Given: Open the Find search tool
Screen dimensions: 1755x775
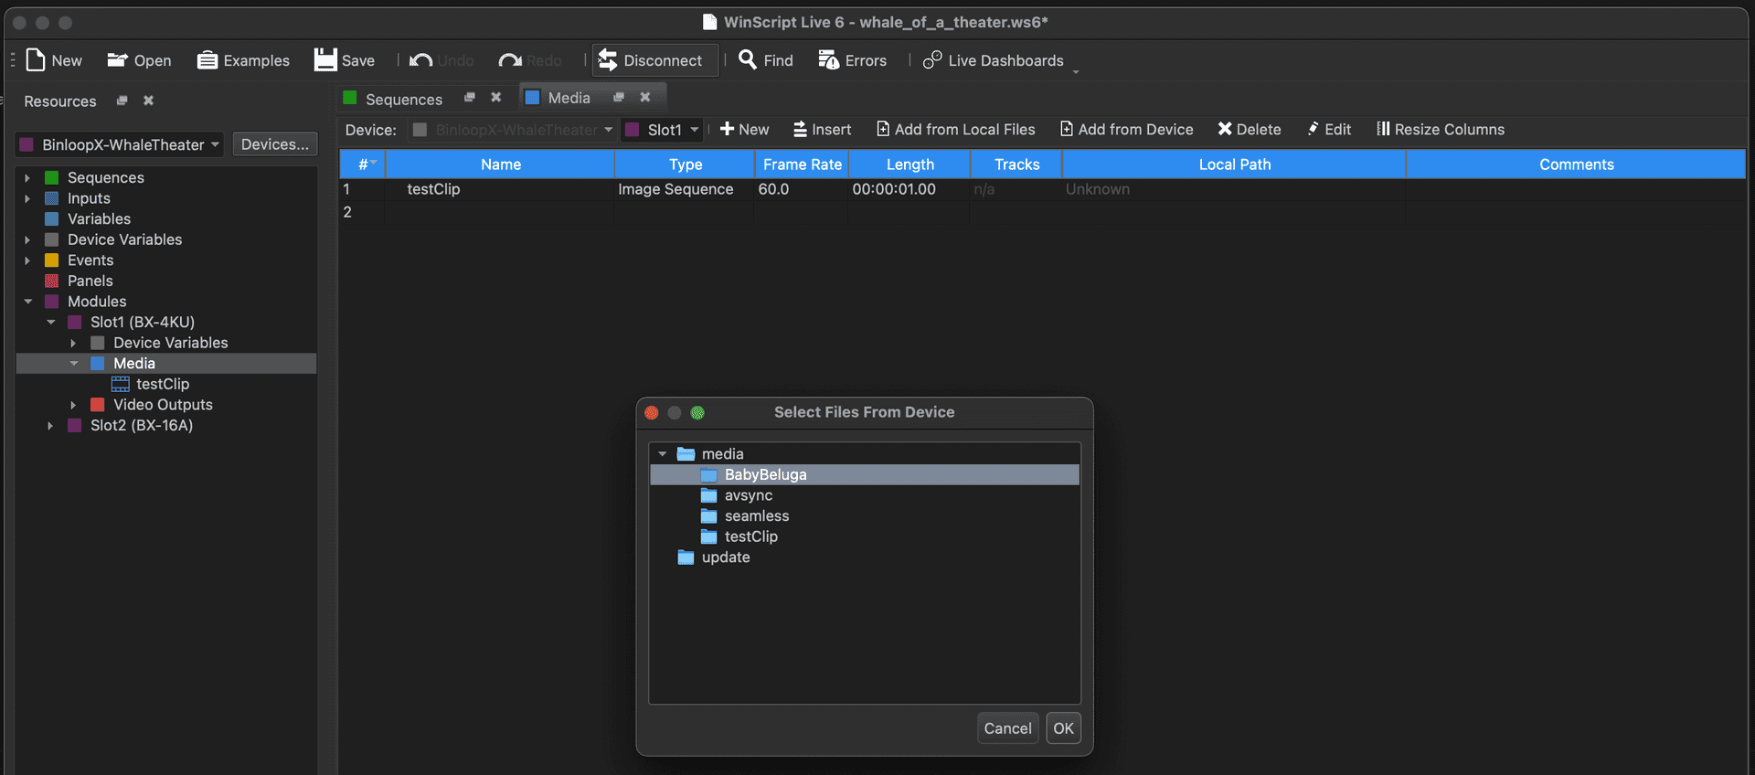Looking at the screenshot, I should (766, 60).
